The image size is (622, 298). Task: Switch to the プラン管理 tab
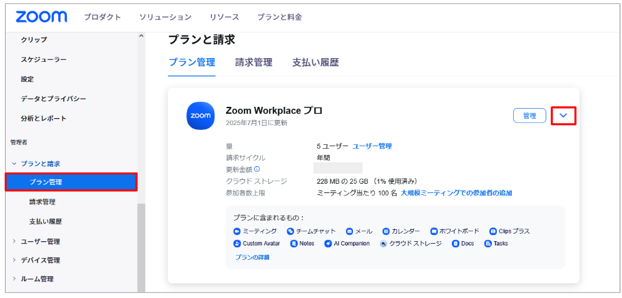(x=192, y=62)
